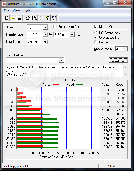Select the Overlapped I/O radio button
Image resolution: width=134 pixels, height=171 pixels.
(96, 38)
